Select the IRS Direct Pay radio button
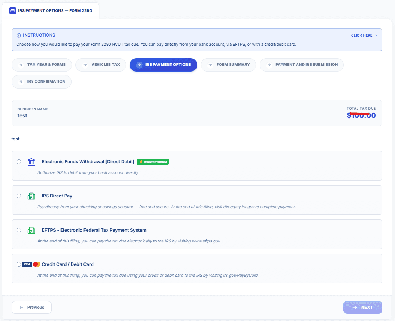 tap(19, 196)
